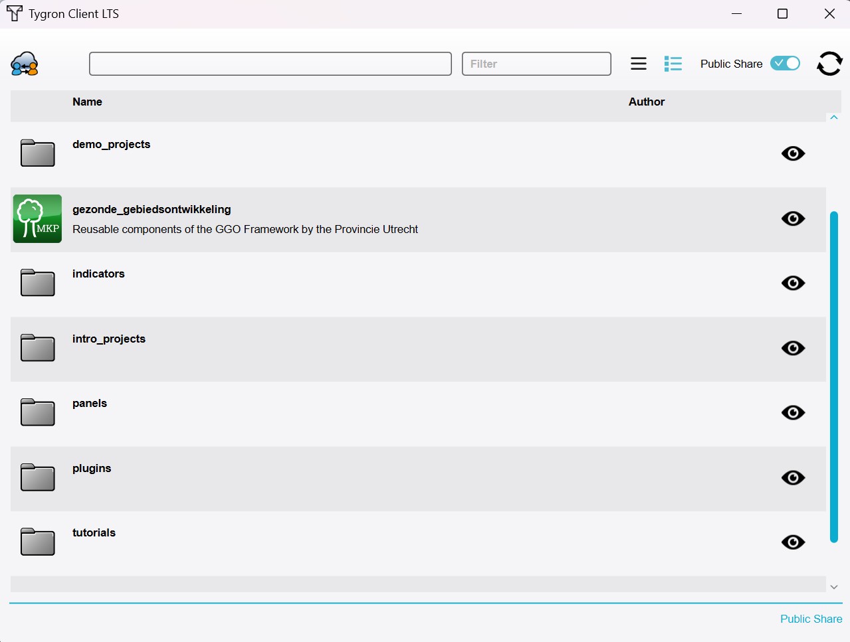
Task: Toggle the Public Share switch off
Action: pyautogui.click(x=785, y=63)
